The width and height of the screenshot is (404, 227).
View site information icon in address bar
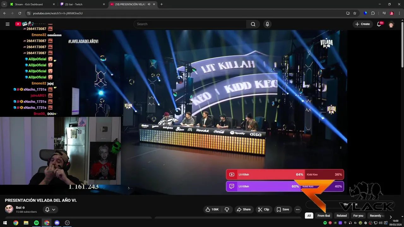[x=28, y=13]
